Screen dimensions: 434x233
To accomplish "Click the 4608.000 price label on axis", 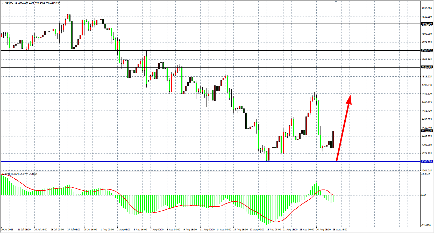I will pyautogui.click(x=426, y=24).
